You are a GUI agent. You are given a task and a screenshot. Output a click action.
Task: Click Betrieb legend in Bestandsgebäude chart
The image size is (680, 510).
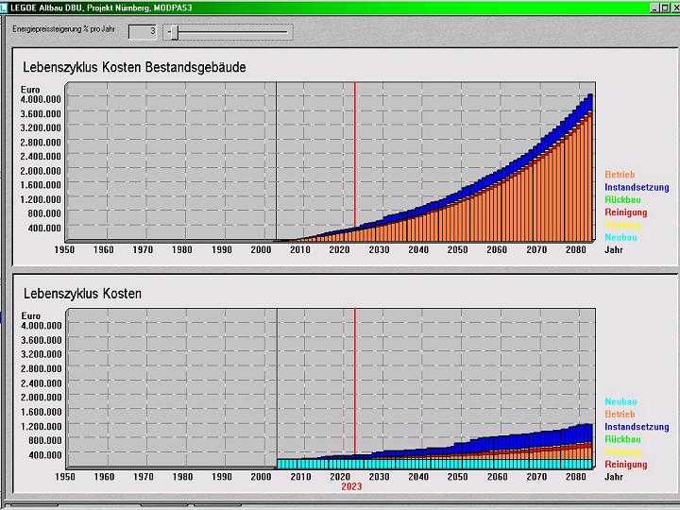[620, 176]
